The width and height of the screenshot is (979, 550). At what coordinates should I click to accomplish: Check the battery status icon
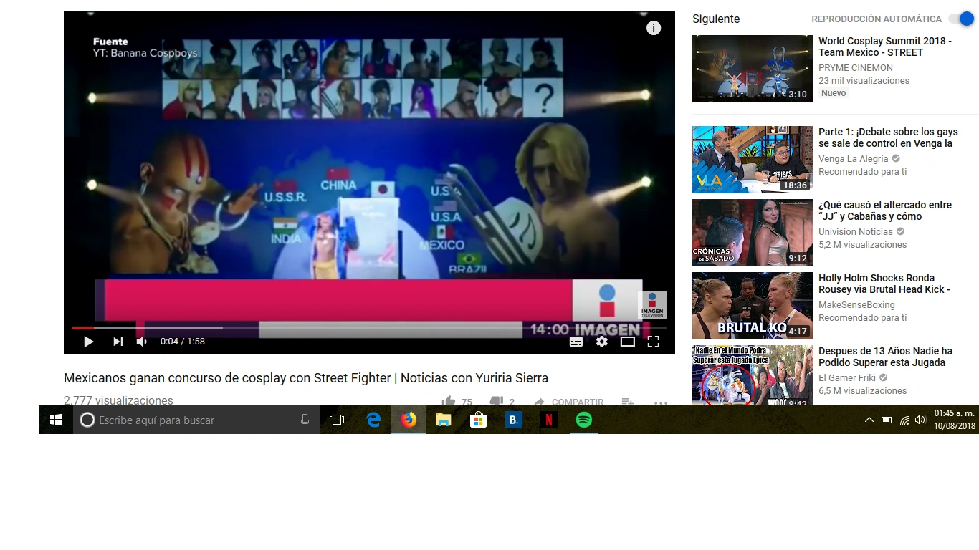coord(887,420)
